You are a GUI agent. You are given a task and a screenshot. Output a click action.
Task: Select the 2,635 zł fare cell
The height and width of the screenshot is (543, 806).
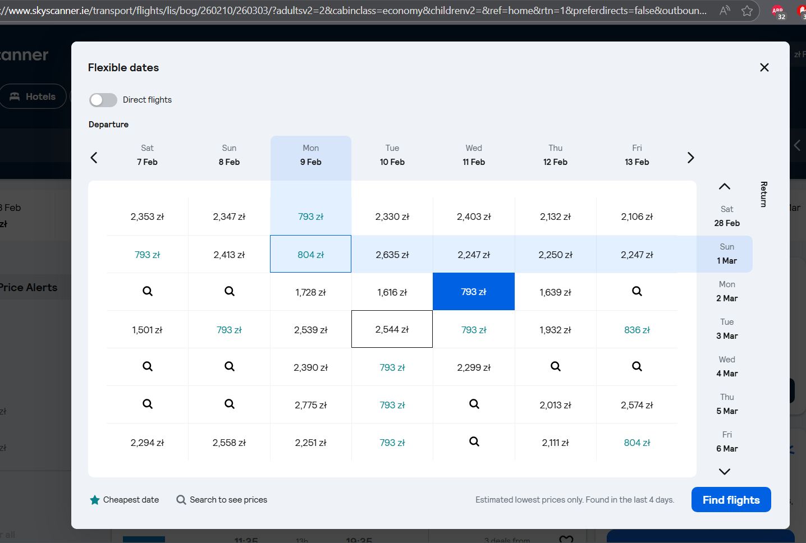click(x=392, y=255)
